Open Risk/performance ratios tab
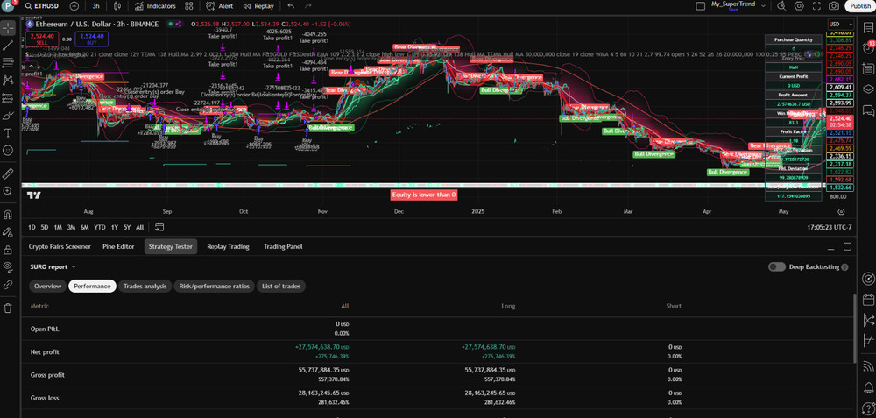 [214, 287]
